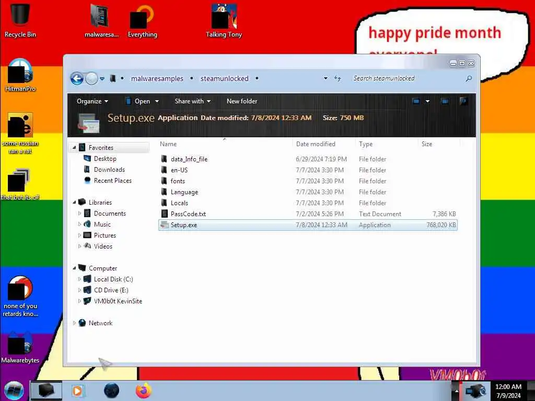Image resolution: width=535 pixels, height=401 pixels.
Task: Sort by Type column header
Action: [387, 144]
